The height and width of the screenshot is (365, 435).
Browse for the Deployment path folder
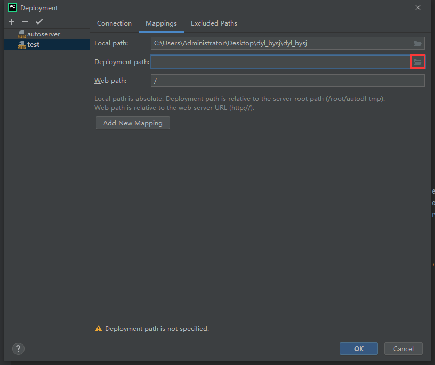(418, 61)
